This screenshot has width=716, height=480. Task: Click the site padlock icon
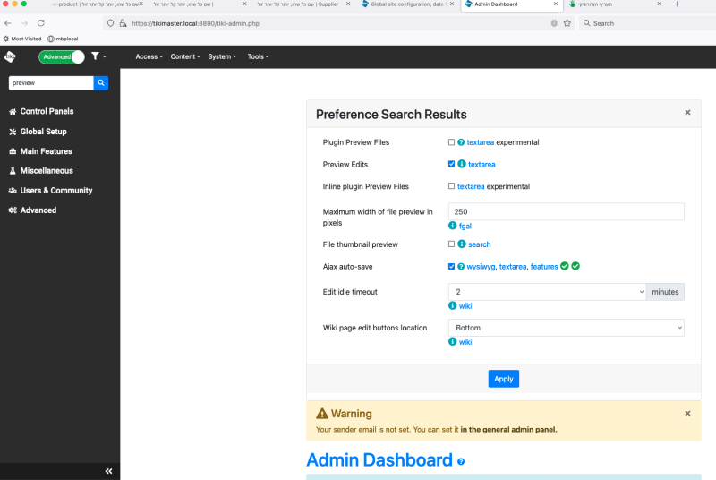[x=123, y=23]
